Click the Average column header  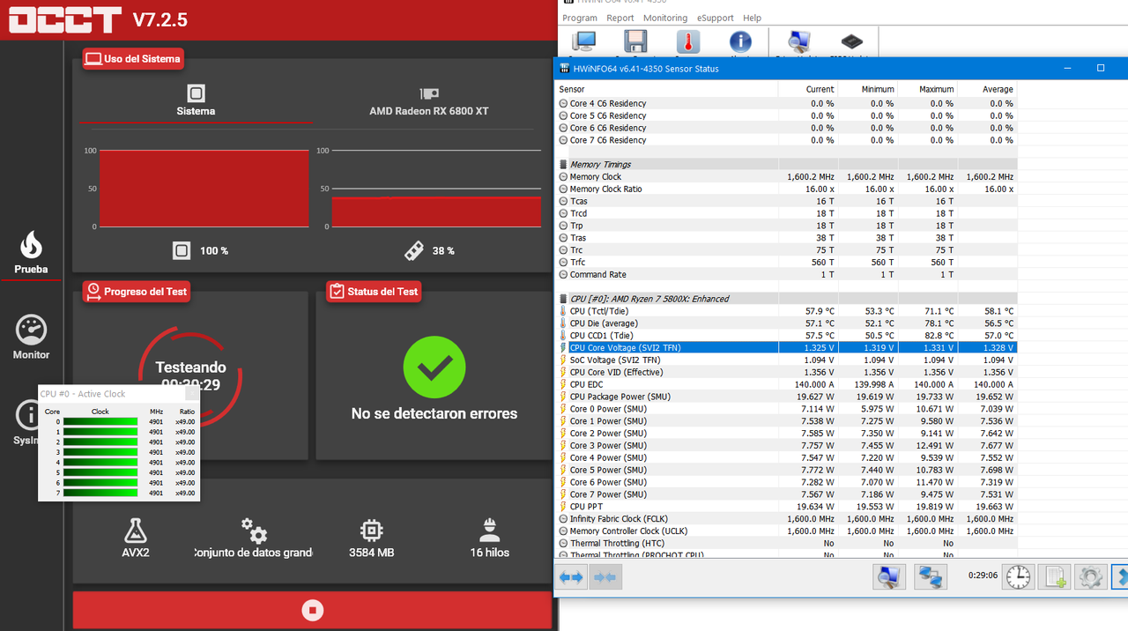tap(988, 89)
